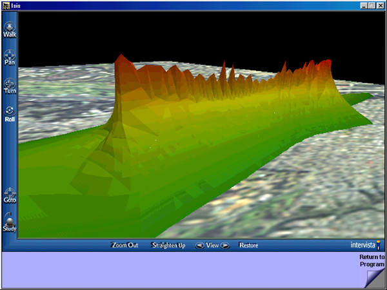Click Return to Program
387x290 pixels.
click(x=372, y=260)
